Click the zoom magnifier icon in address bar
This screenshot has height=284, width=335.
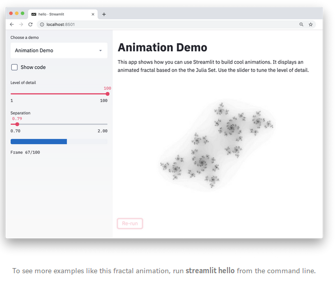tap(301, 25)
